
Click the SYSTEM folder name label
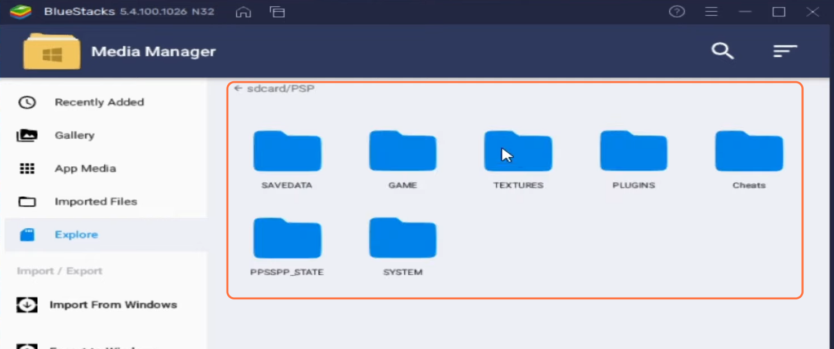point(403,272)
